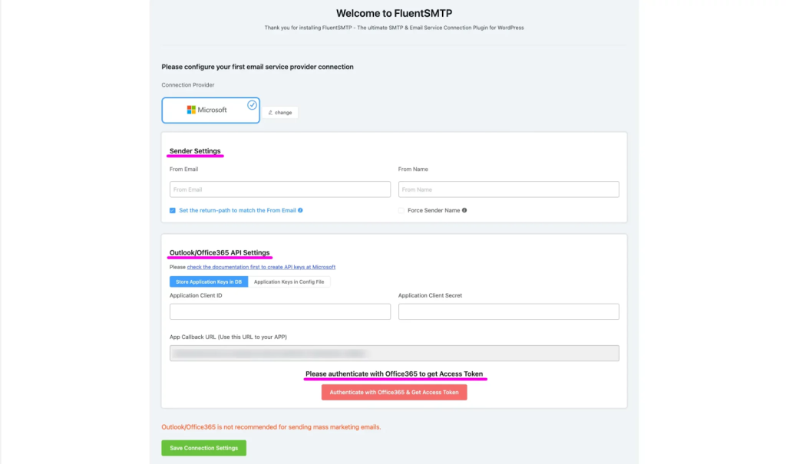Click into the Application Client ID field

[x=280, y=311]
